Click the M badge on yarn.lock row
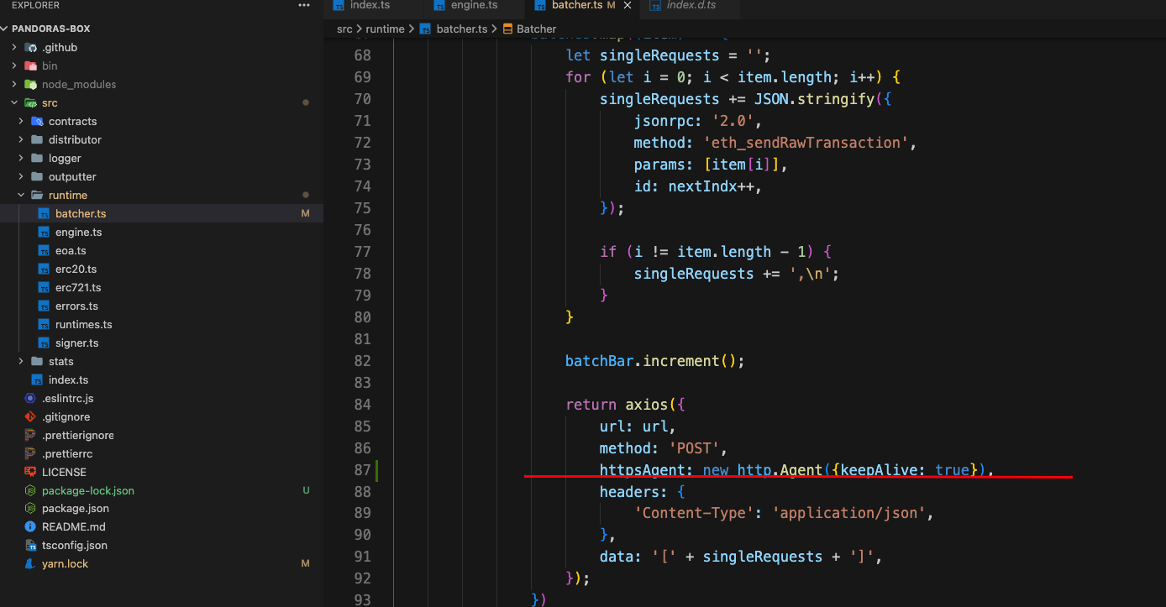This screenshot has height=607, width=1166. [x=305, y=563]
